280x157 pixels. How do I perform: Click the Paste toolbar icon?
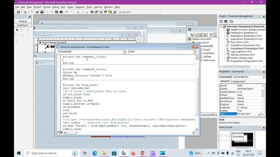click(x=56, y=12)
